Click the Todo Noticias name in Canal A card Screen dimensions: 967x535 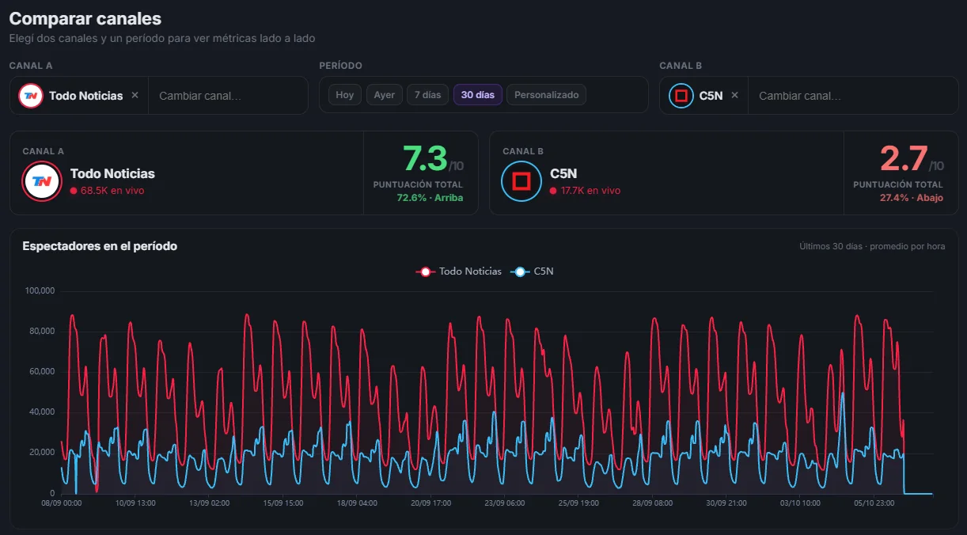click(x=112, y=173)
